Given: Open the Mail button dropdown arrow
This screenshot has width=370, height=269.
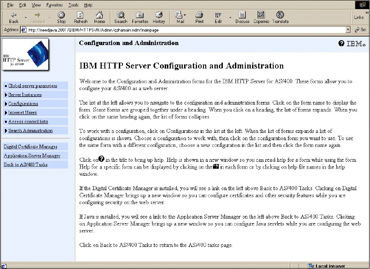Looking at the screenshot, I should [185, 15].
